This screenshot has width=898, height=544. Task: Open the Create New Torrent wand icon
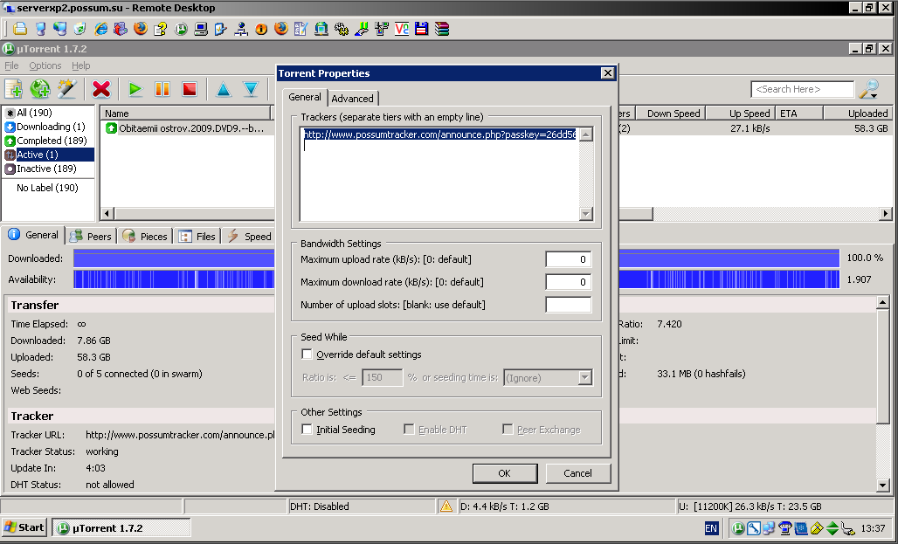[67, 89]
